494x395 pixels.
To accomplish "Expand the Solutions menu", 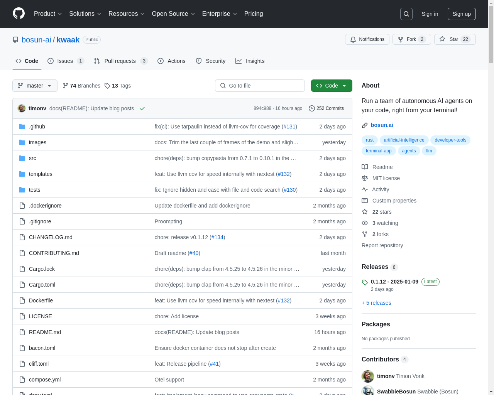I will [x=85, y=14].
